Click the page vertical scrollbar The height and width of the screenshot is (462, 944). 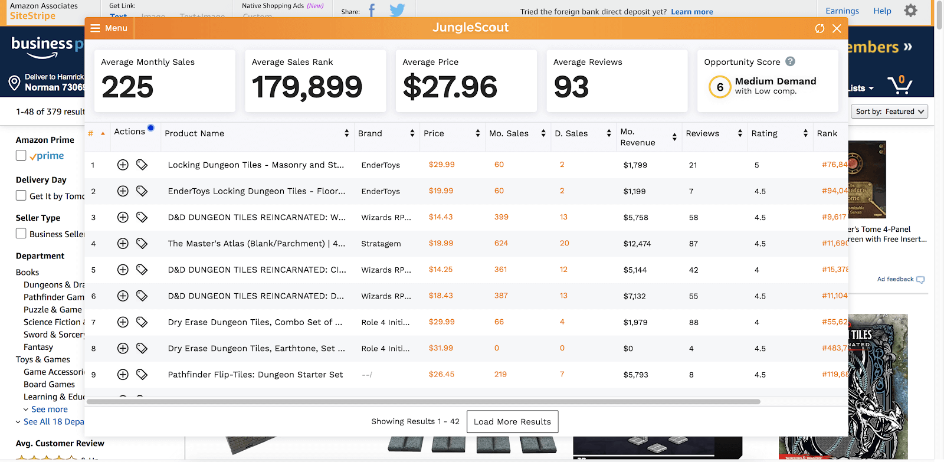pyautogui.click(x=939, y=15)
